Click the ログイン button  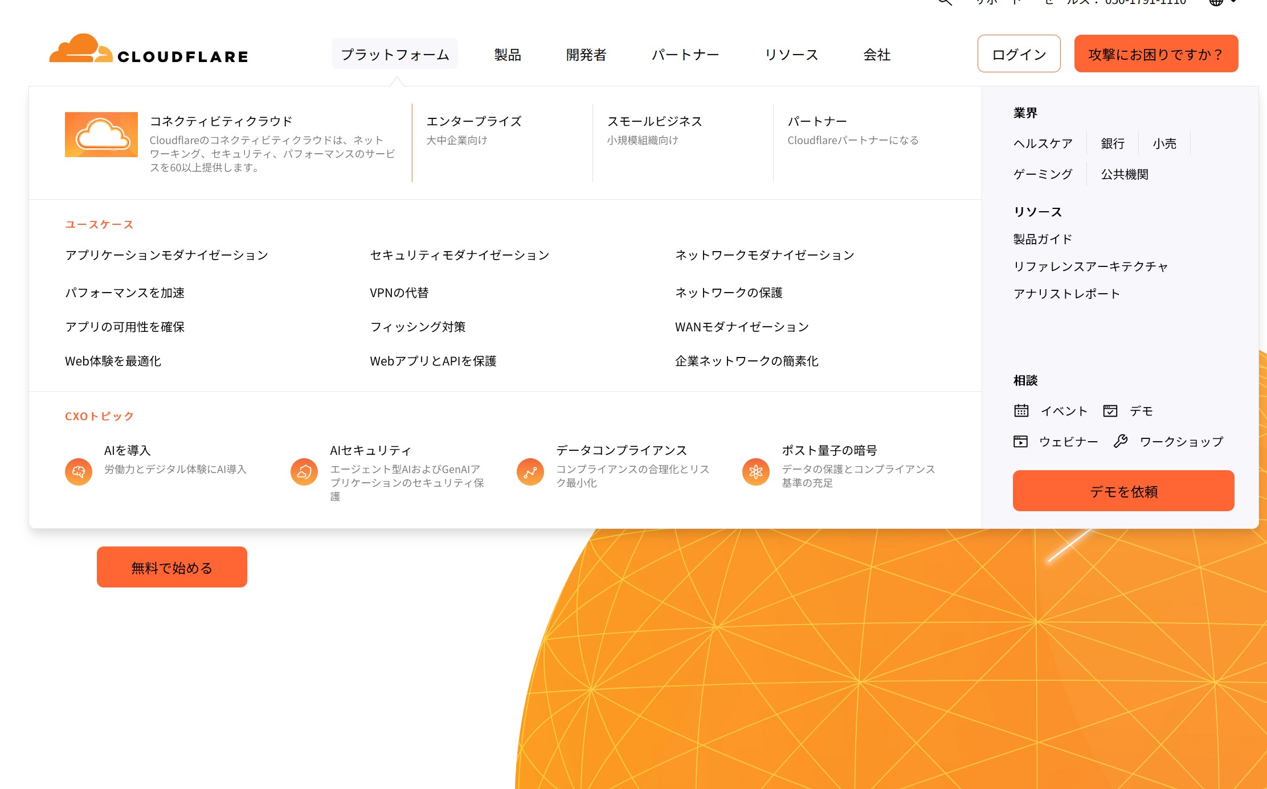[1019, 54]
